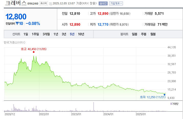Click the stock code 096240
183x119 pixels.
(33, 4)
